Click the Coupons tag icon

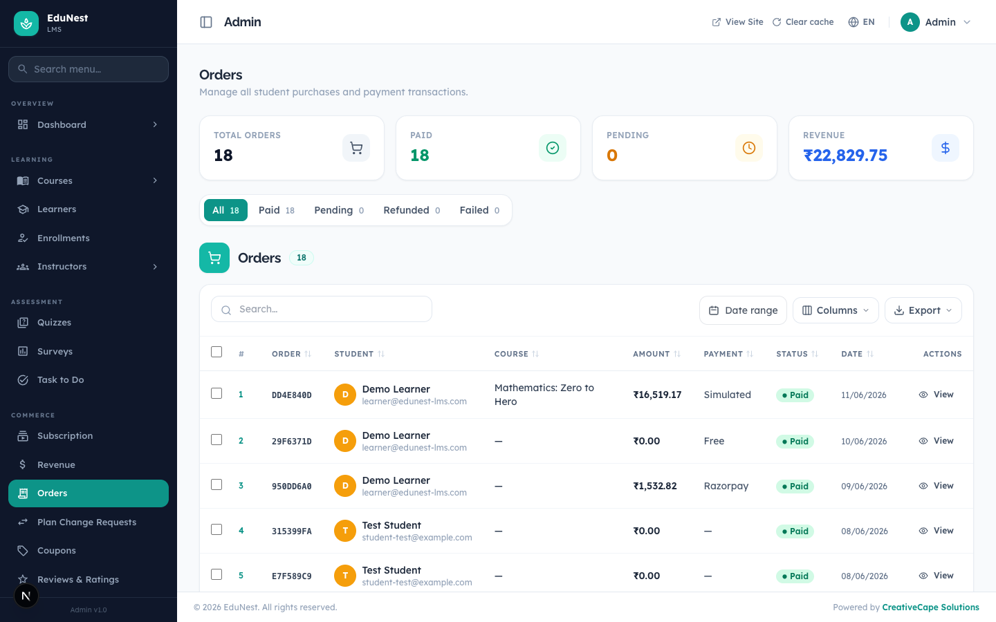click(x=23, y=551)
